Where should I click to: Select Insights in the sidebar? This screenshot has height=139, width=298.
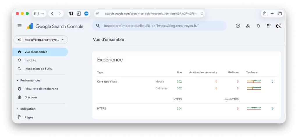point(30,61)
